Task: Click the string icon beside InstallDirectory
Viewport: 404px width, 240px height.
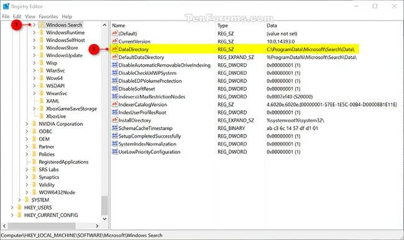Action: pyautogui.click(x=115, y=120)
